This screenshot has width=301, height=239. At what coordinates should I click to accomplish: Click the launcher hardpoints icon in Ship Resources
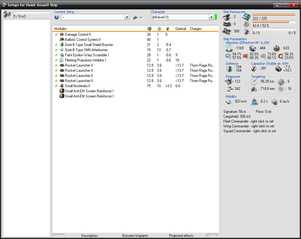227,24
